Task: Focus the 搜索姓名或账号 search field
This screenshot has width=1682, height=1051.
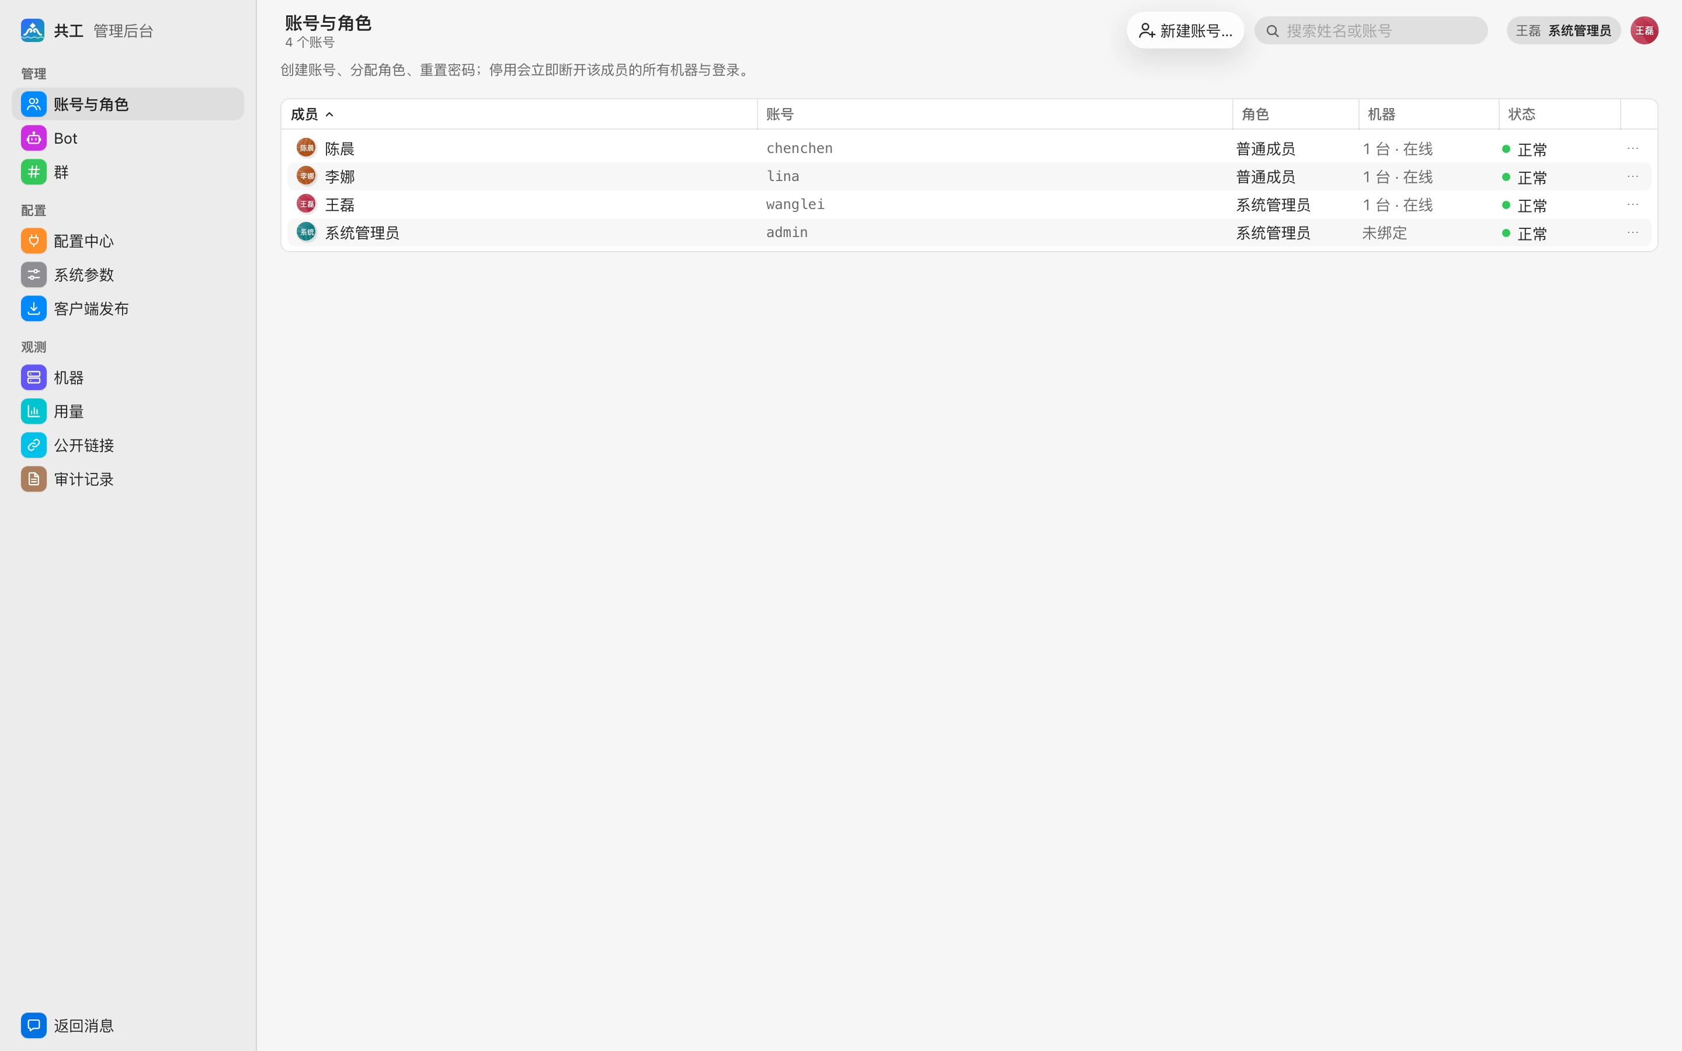Action: click(x=1371, y=30)
